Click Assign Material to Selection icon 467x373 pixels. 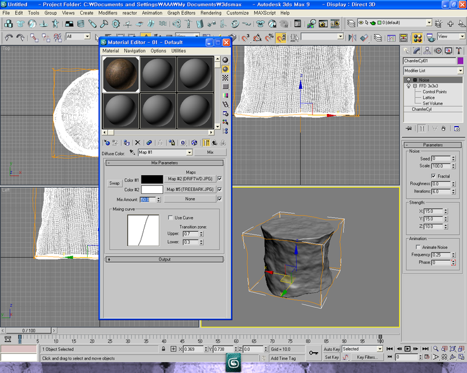[x=126, y=143]
